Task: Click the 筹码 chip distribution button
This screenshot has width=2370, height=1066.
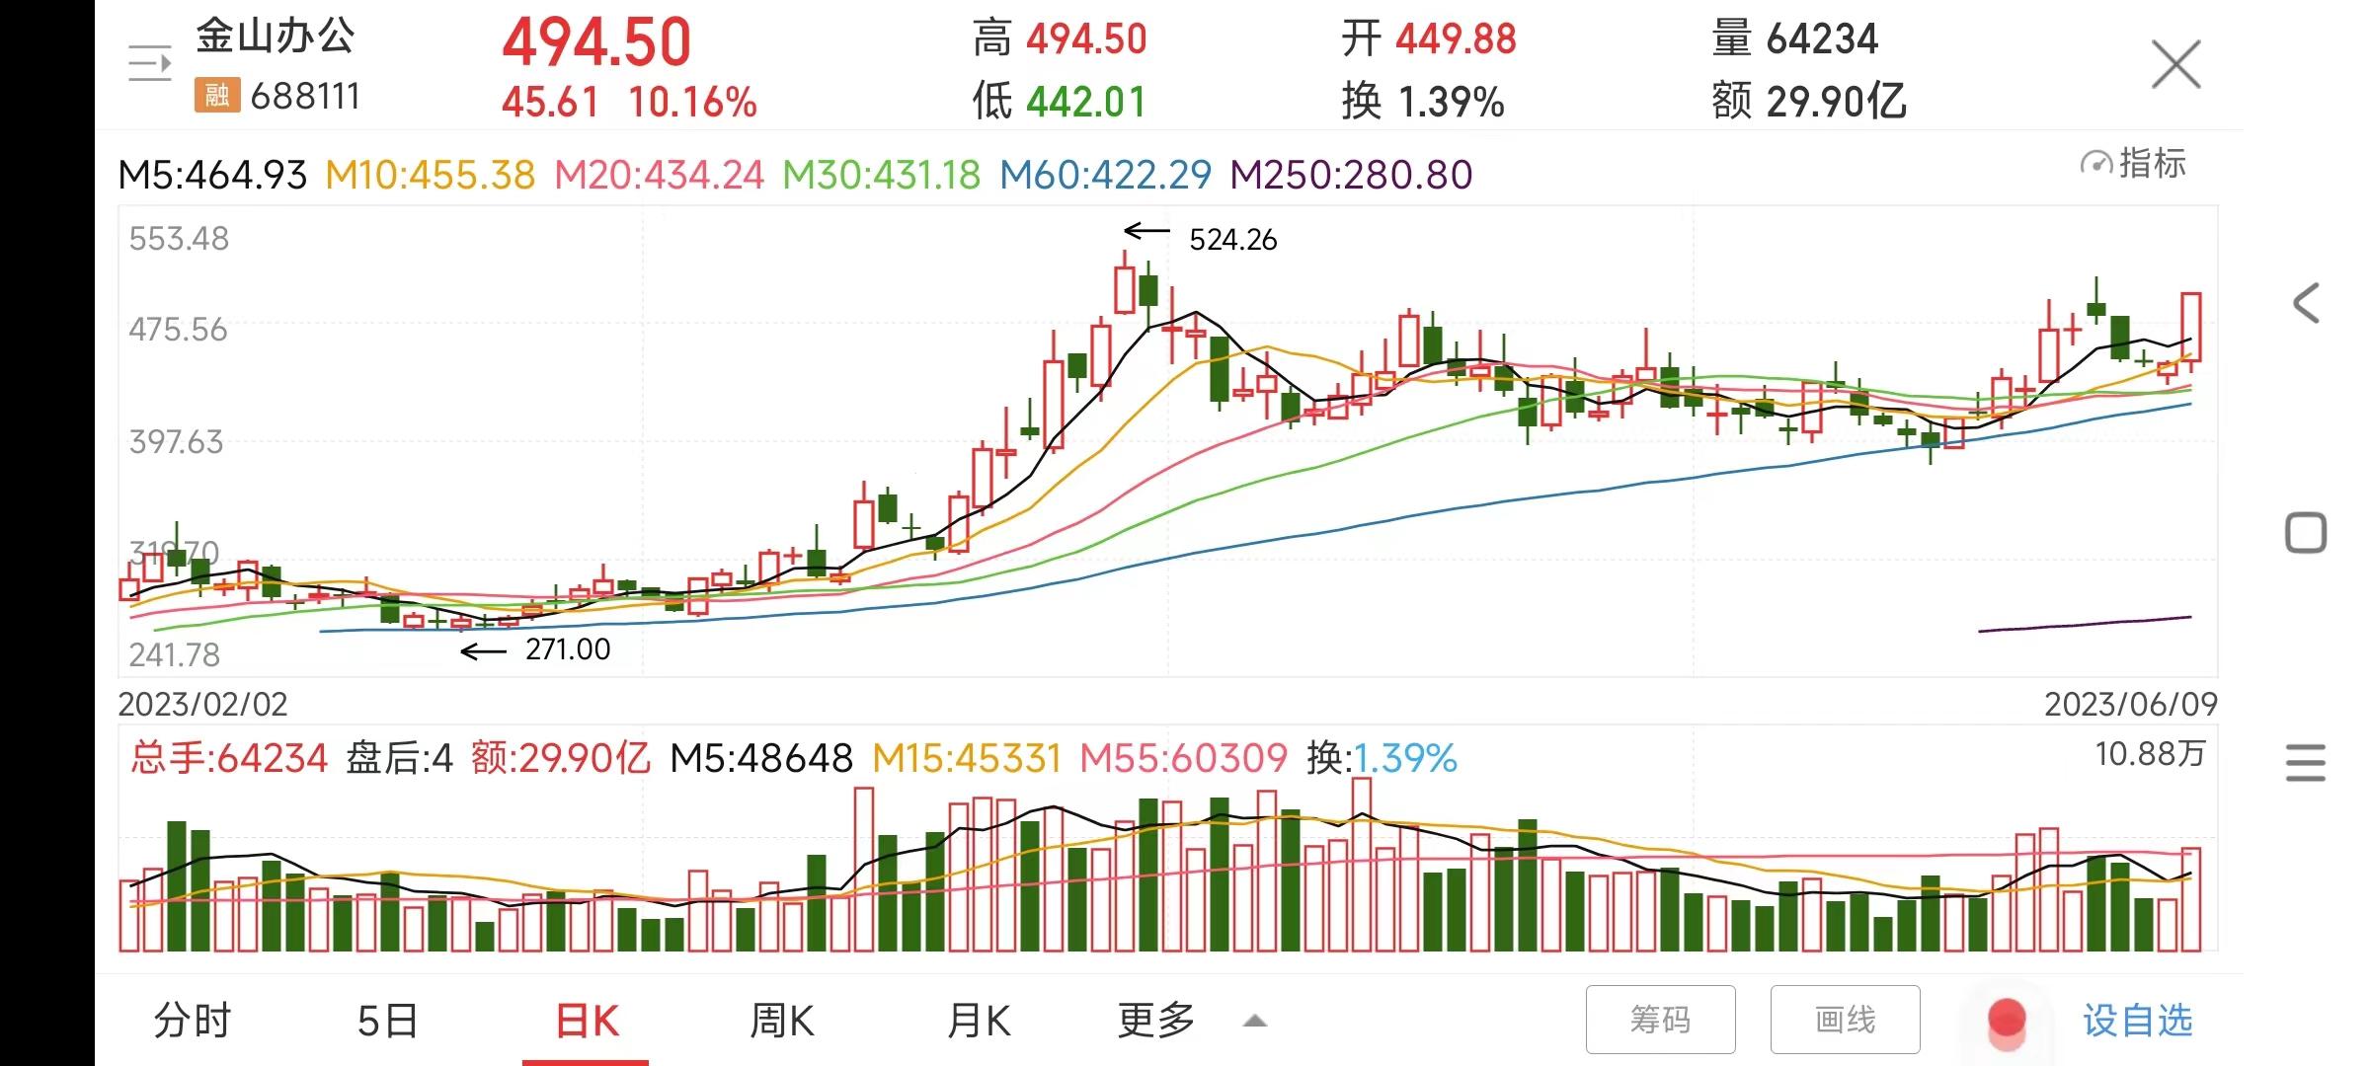Action: pos(1661,1020)
